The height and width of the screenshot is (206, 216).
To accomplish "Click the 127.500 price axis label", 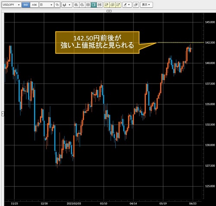I will 210,165.
